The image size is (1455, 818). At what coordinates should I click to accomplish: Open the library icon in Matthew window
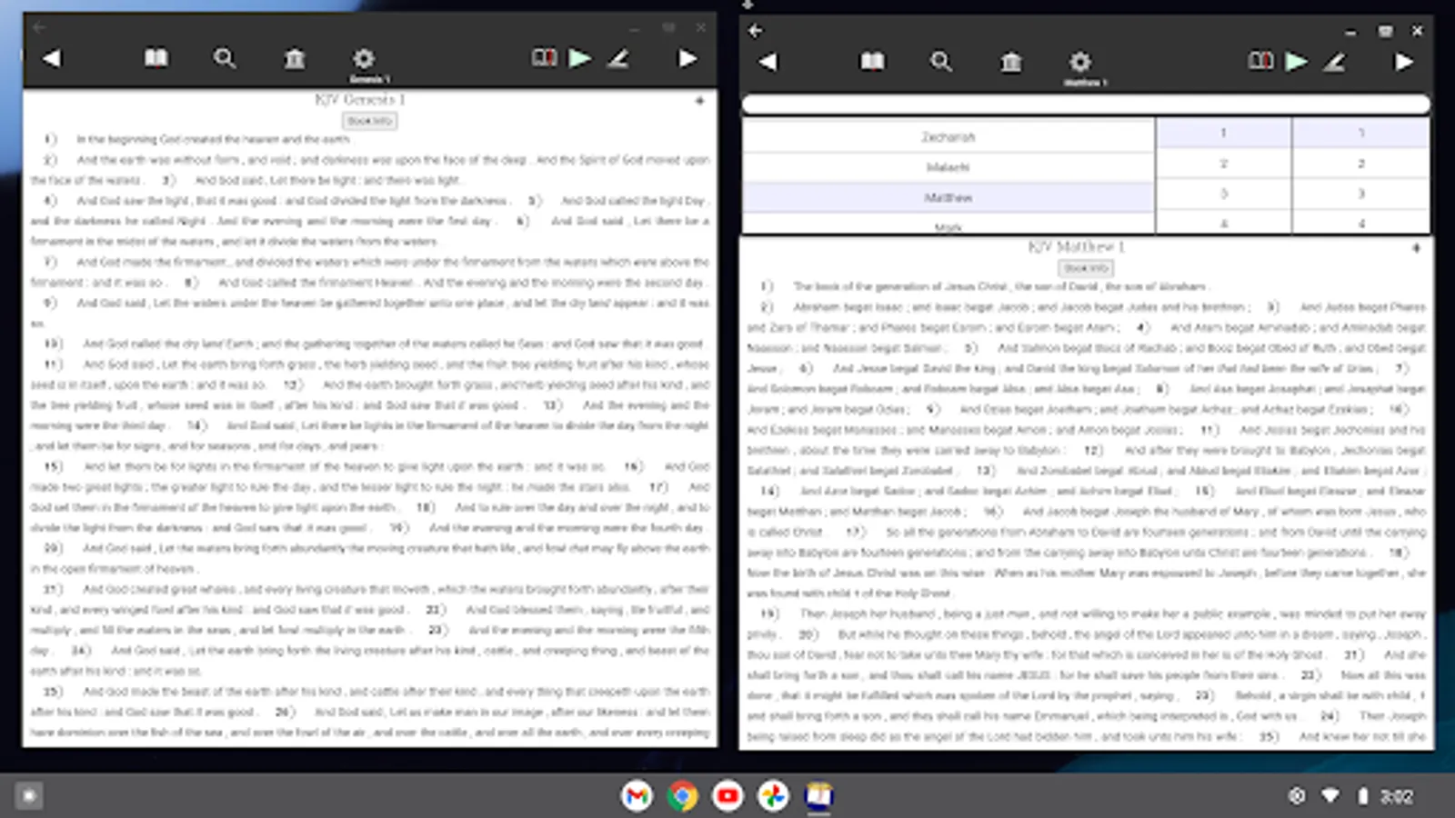[1011, 63]
